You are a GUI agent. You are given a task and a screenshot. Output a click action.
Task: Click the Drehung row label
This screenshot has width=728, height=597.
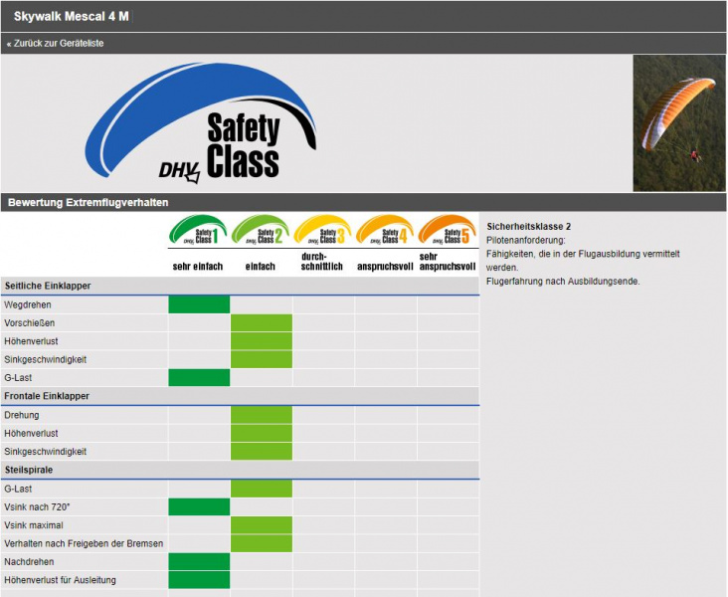tap(22, 415)
